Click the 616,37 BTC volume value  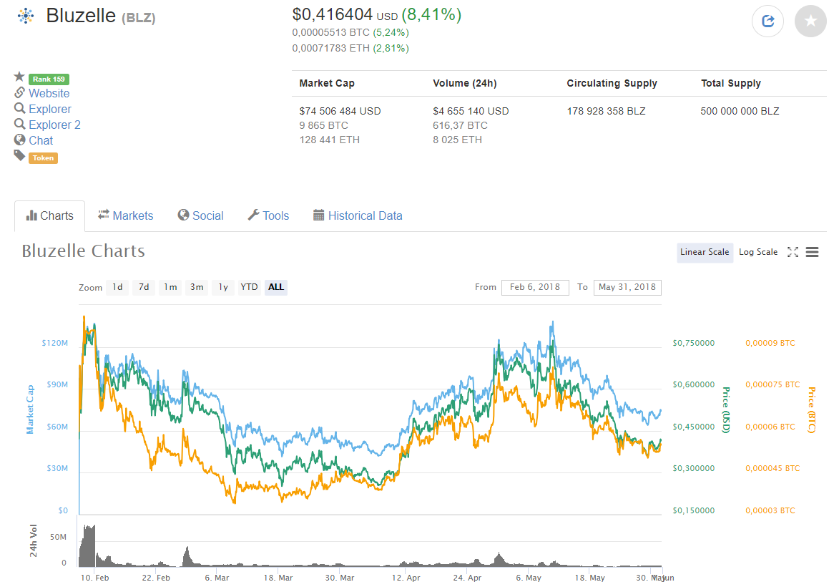460,125
